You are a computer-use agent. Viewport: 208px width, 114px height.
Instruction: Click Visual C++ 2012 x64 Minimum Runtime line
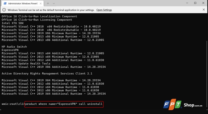pyautogui.click(x=50, y=87)
